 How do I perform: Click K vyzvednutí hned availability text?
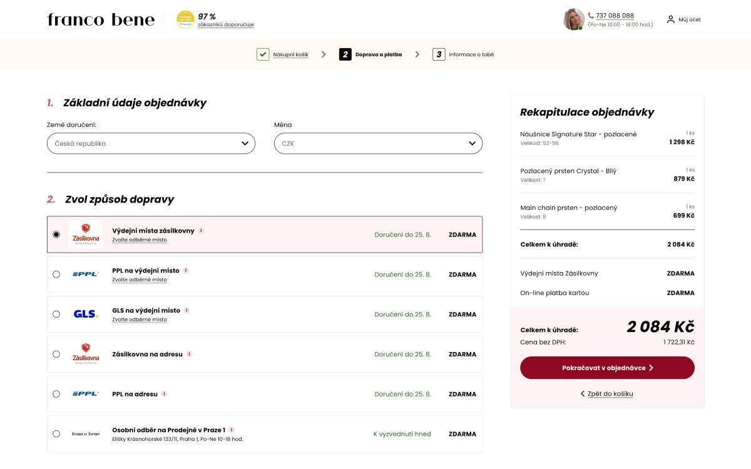tap(402, 434)
